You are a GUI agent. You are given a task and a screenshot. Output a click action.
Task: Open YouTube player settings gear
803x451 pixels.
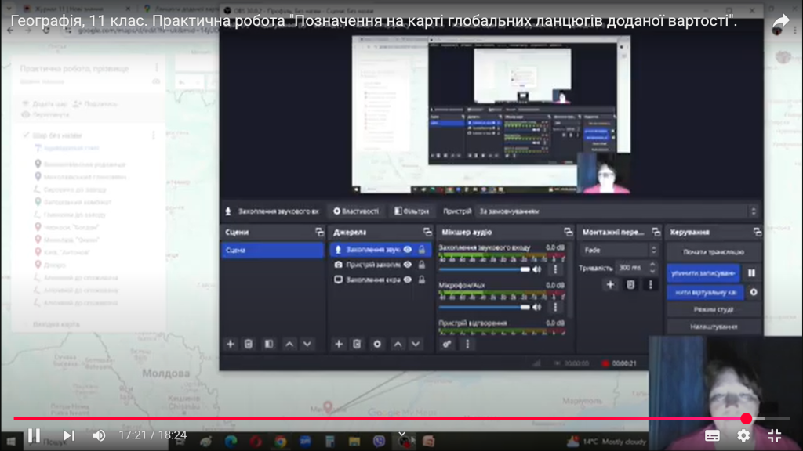[x=743, y=435]
